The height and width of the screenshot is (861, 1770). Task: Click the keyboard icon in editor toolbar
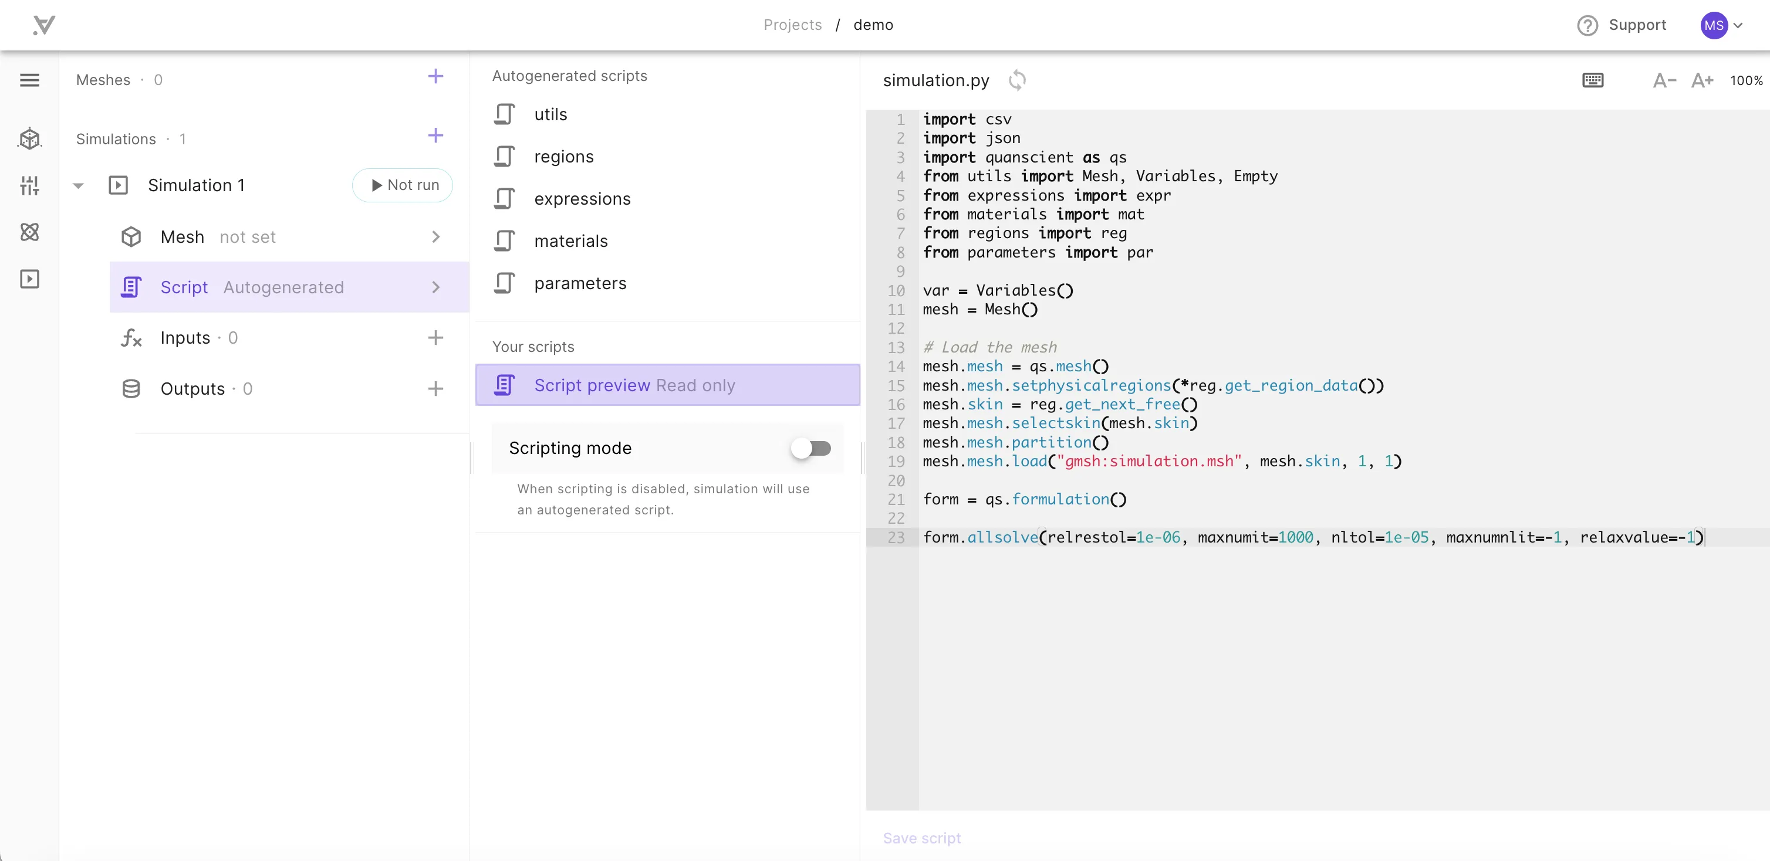1593,80
